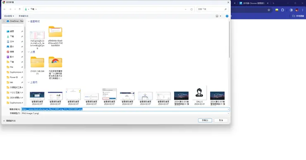Click the file name input field
Image resolution: width=306 pixels, height=160 pixels.
tap(124, 109)
